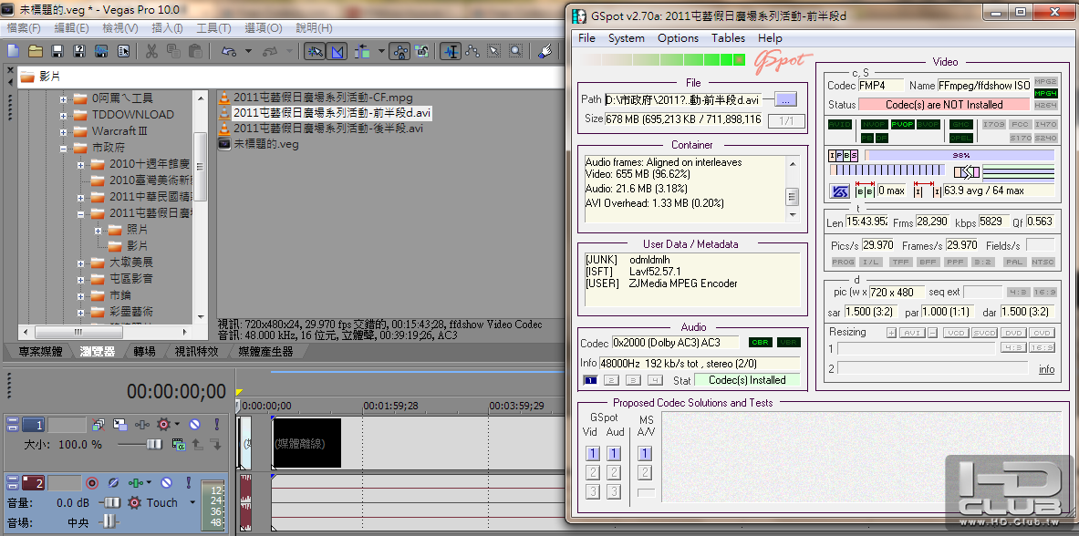Click the New project icon in Vegas toolbar
This screenshot has height=536, width=1079.
[13, 51]
